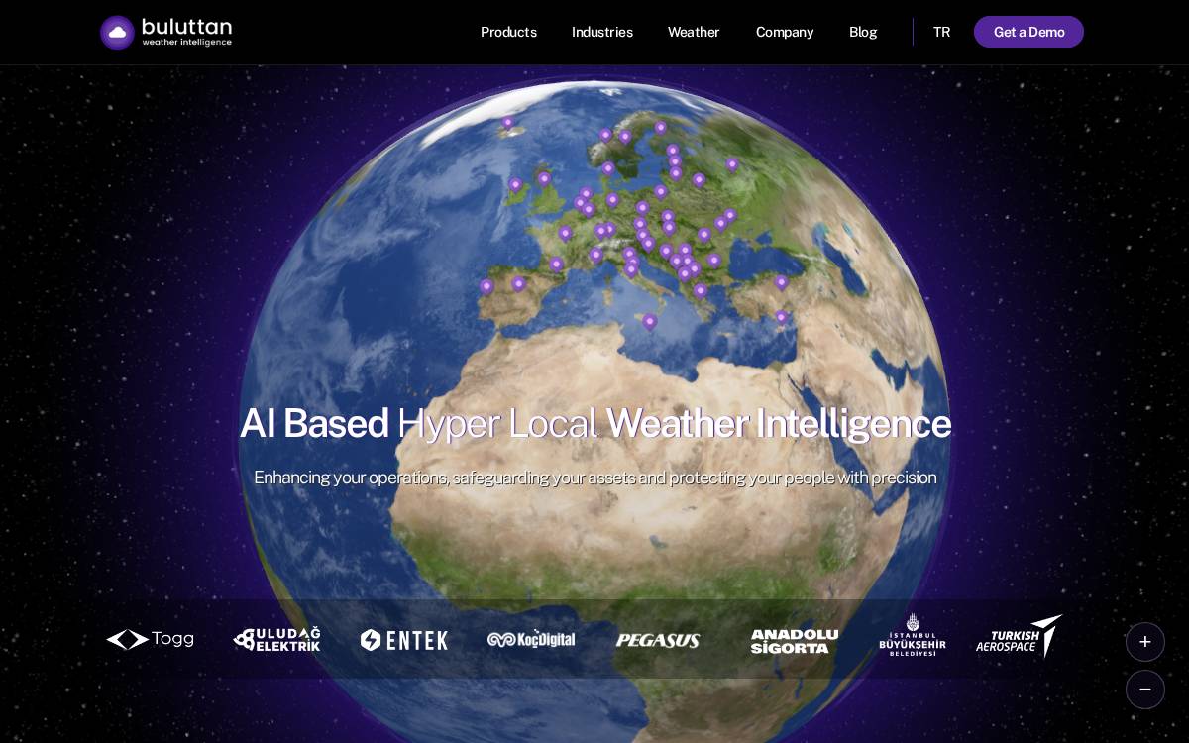Click the map pin over Iceland
Viewport: 1189px width, 743px height.
coord(508,123)
